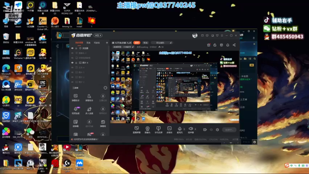Image resolution: width=309 pixels, height=174 pixels.
Task: Open the Recycle Bin desktop icon
Action: (x=6, y=38)
